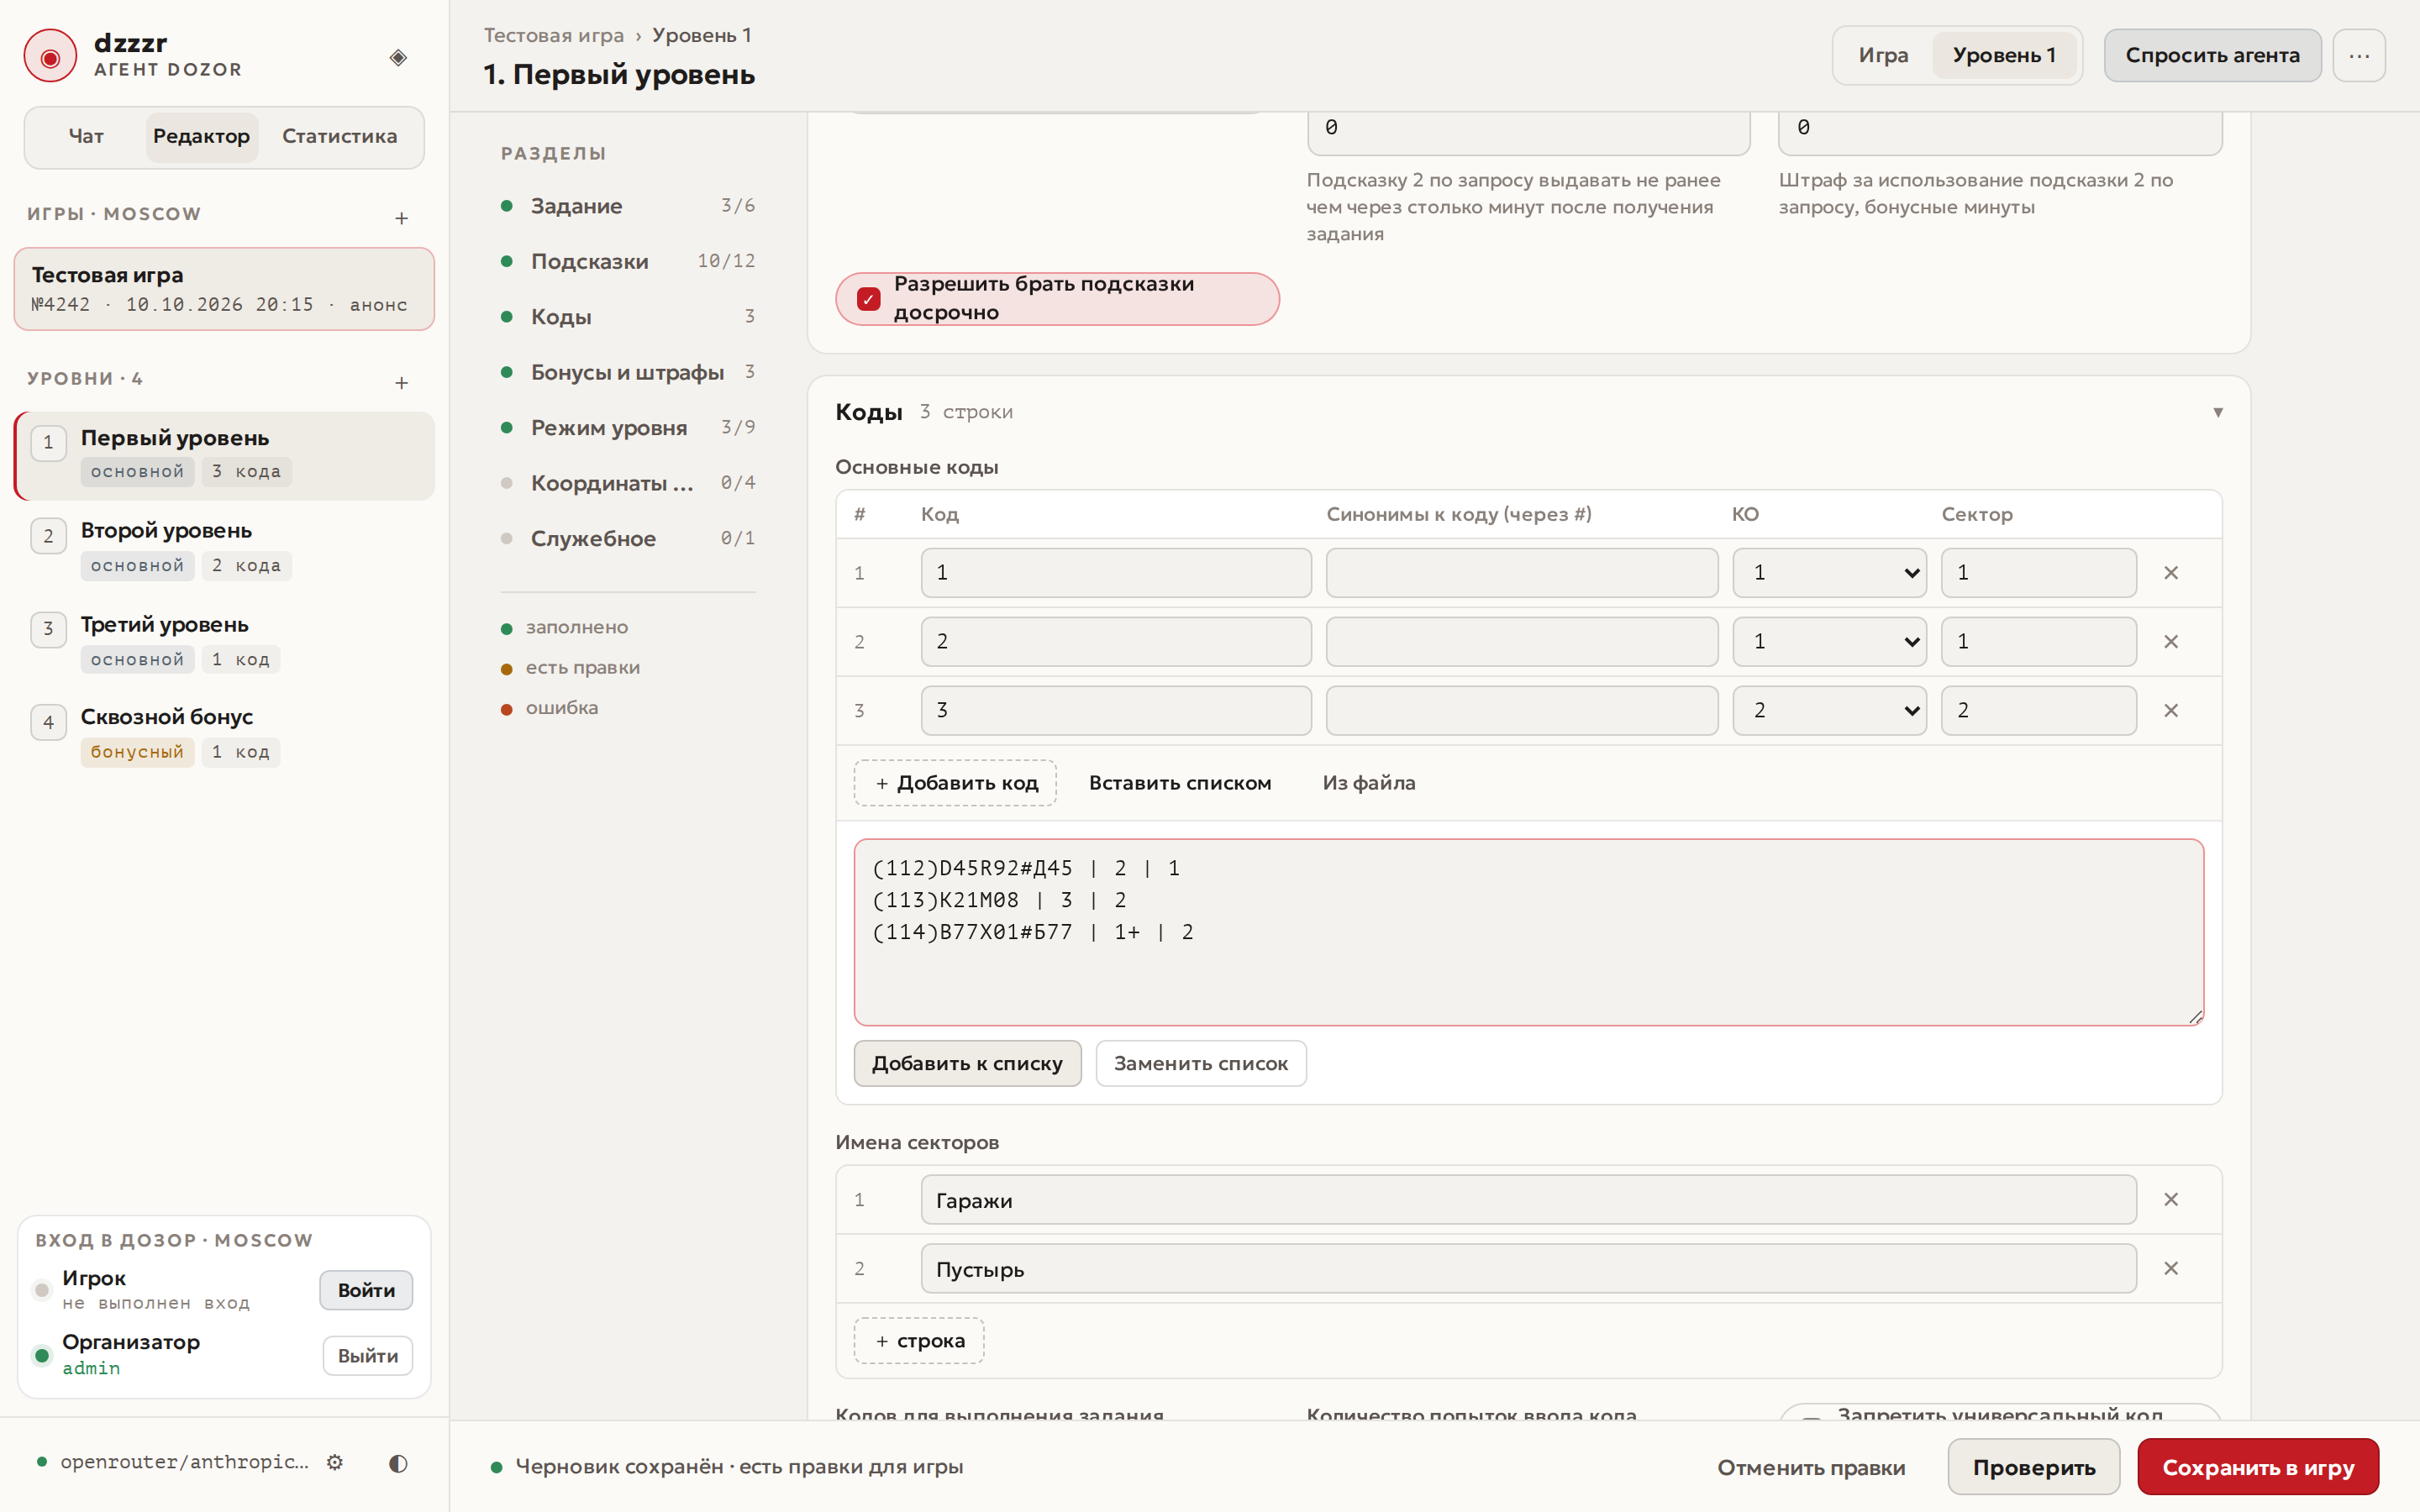Image resolution: width=2420 pixels, height=1512 pixels.
Task: Jump to Бонусы и штрафы section
Action: pos(628,372)
